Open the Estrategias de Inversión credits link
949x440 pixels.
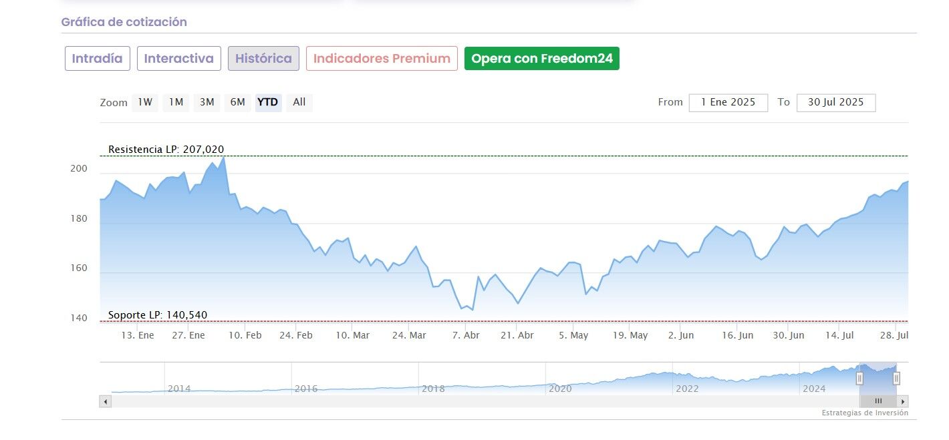tap(865, 413)
